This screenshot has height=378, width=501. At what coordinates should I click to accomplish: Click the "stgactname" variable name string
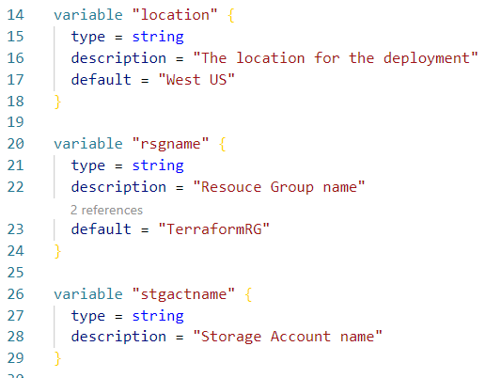[x=183, y=294]
